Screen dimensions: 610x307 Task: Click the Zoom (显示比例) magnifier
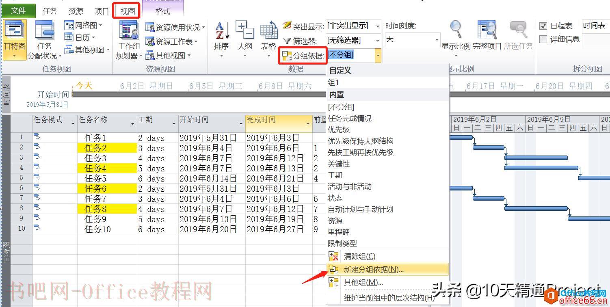tap(456, 30)
